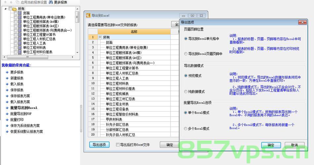Check the 封面 checkbox in report tree
This screenshot has height=165, width=314.
point(16,13)
